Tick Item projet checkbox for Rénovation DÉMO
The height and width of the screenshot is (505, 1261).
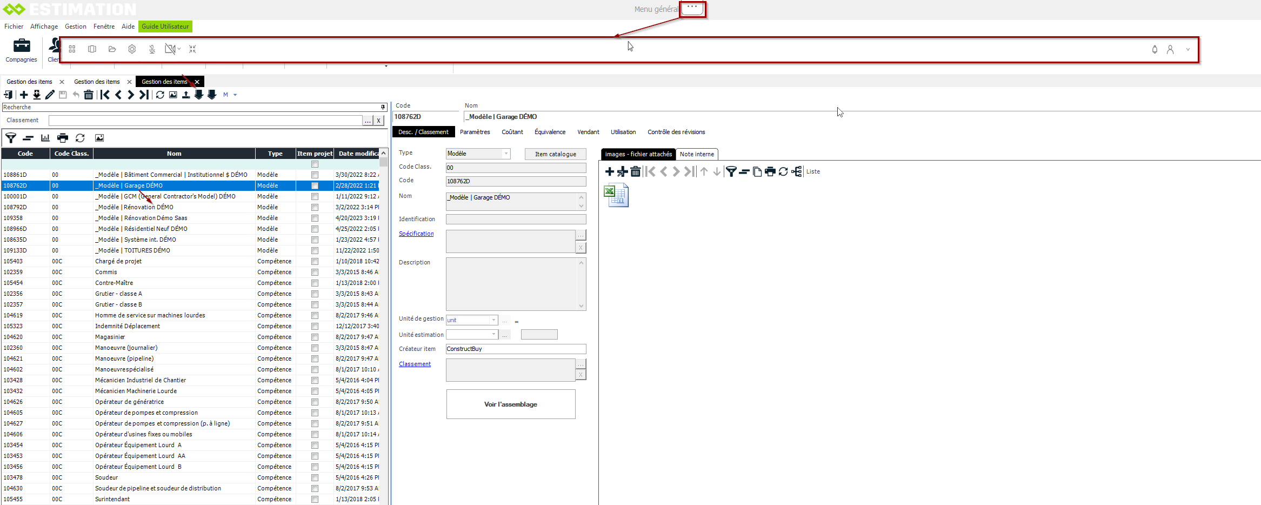[315, 207]
